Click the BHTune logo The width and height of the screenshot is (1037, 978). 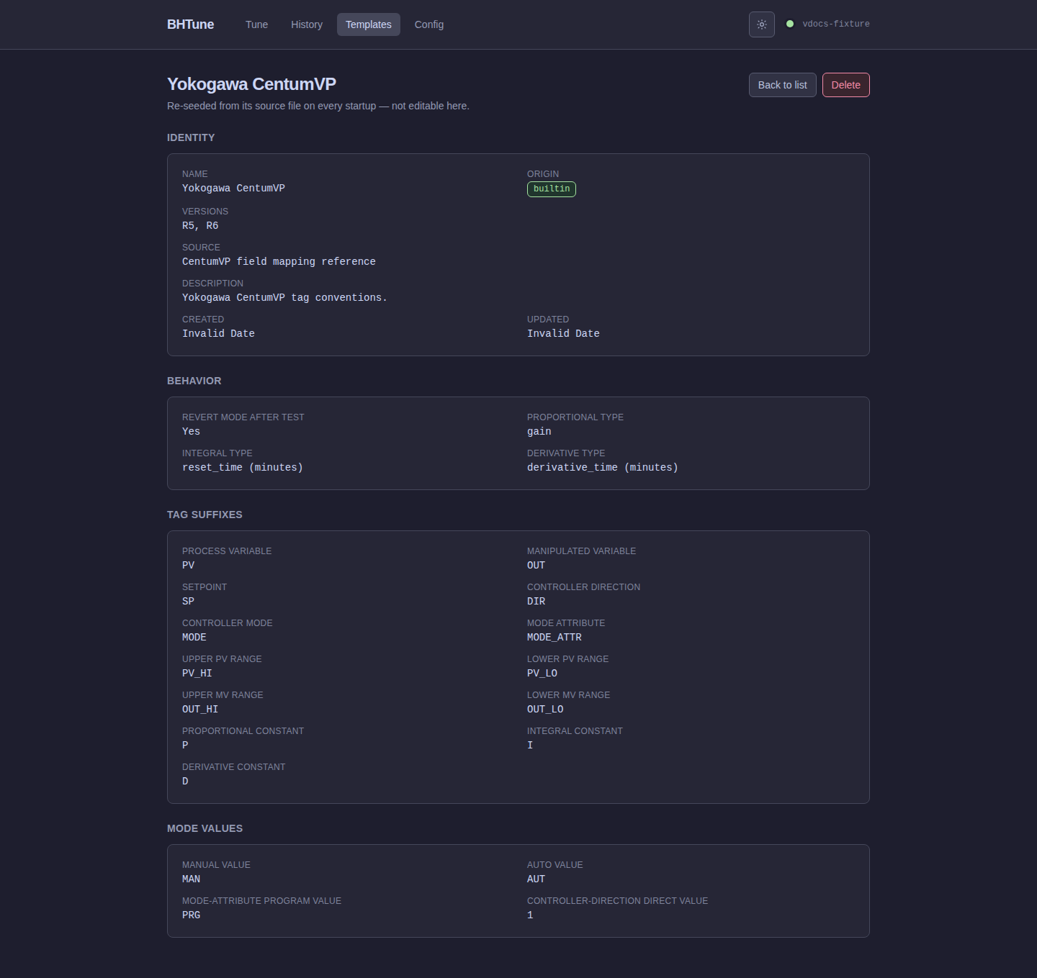coord(190,24)
